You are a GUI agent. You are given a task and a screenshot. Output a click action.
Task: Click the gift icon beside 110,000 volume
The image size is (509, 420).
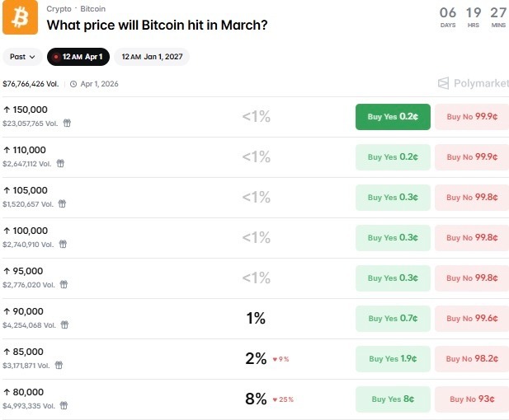pos(60,163)
